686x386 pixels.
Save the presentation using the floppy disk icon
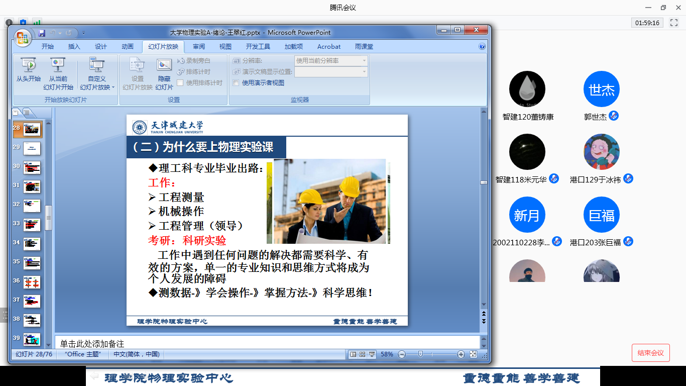point(42,33)
